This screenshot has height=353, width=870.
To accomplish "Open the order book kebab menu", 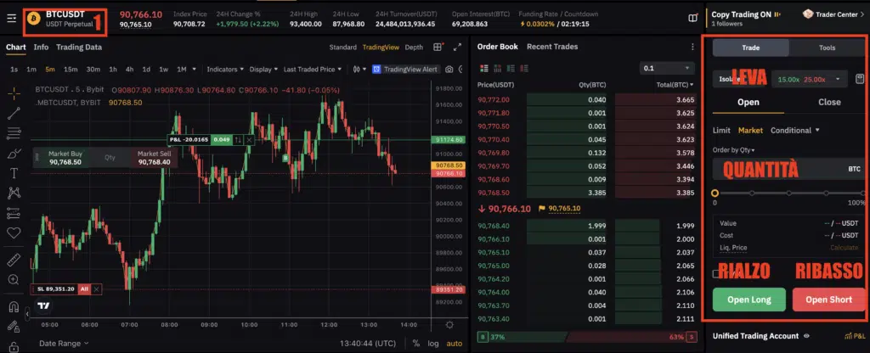I will pyautogui.click(x=692, y=48).
